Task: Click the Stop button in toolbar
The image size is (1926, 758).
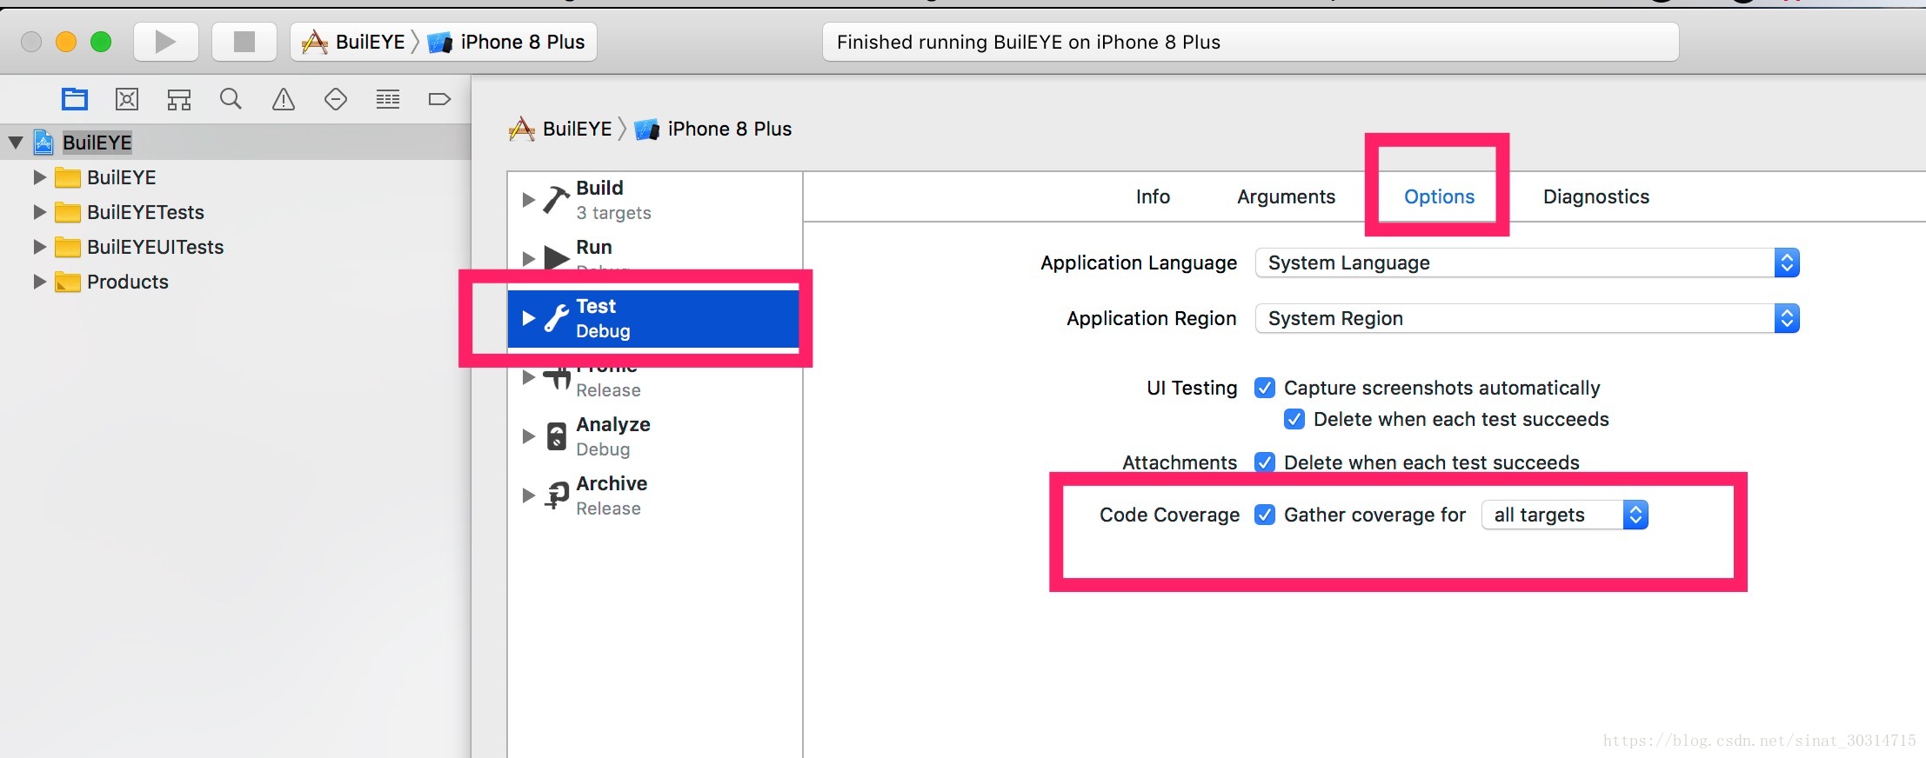Action: (x=244, y=42)
